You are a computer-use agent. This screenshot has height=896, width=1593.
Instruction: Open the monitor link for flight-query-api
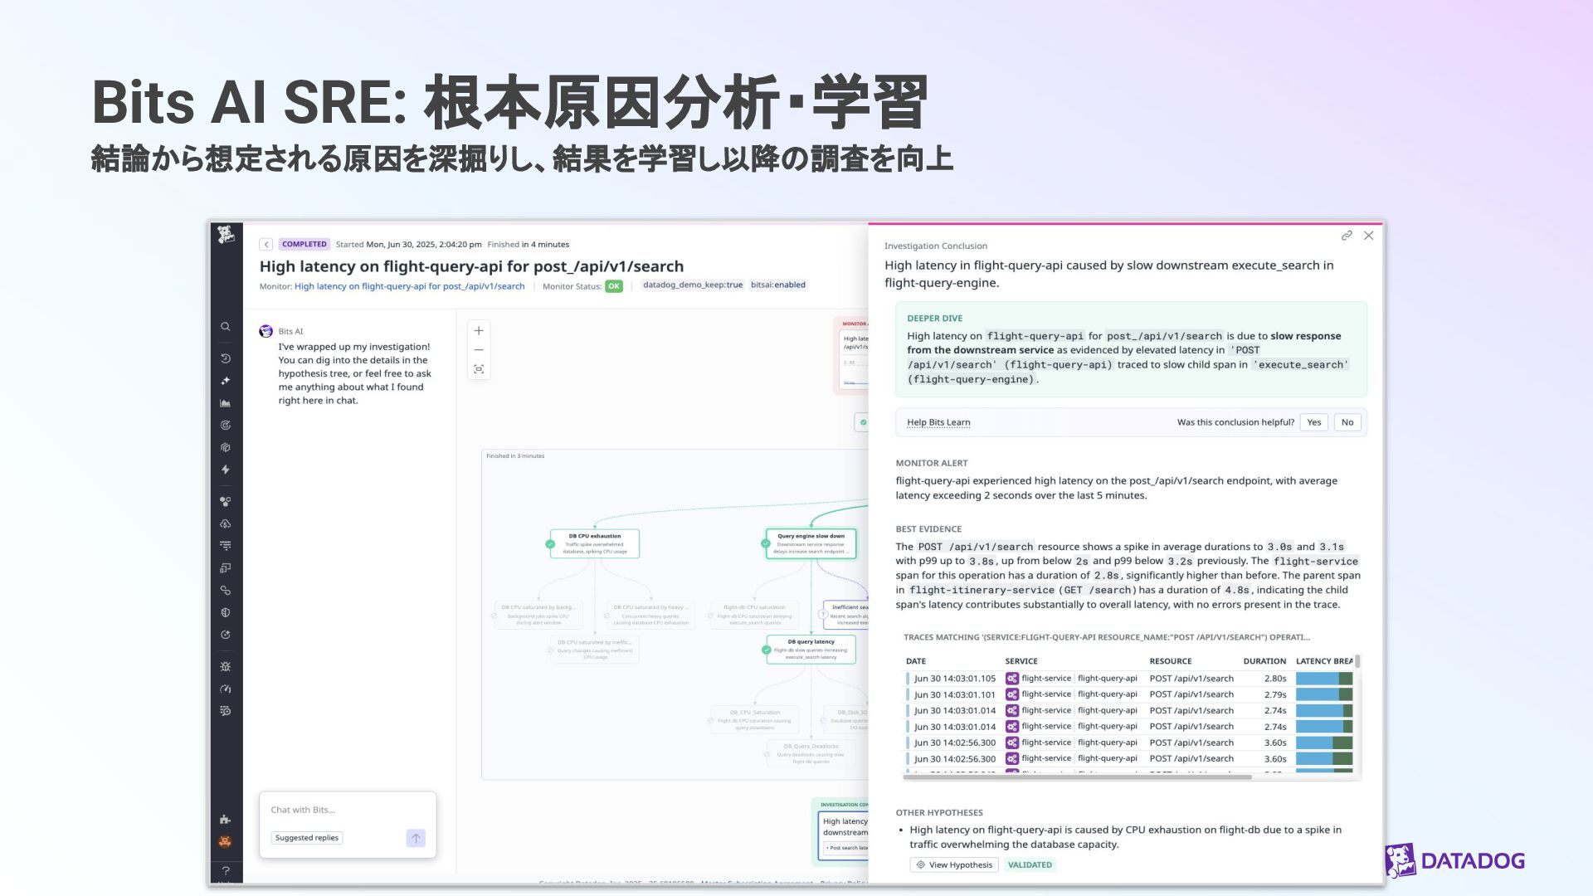(409, 286)
